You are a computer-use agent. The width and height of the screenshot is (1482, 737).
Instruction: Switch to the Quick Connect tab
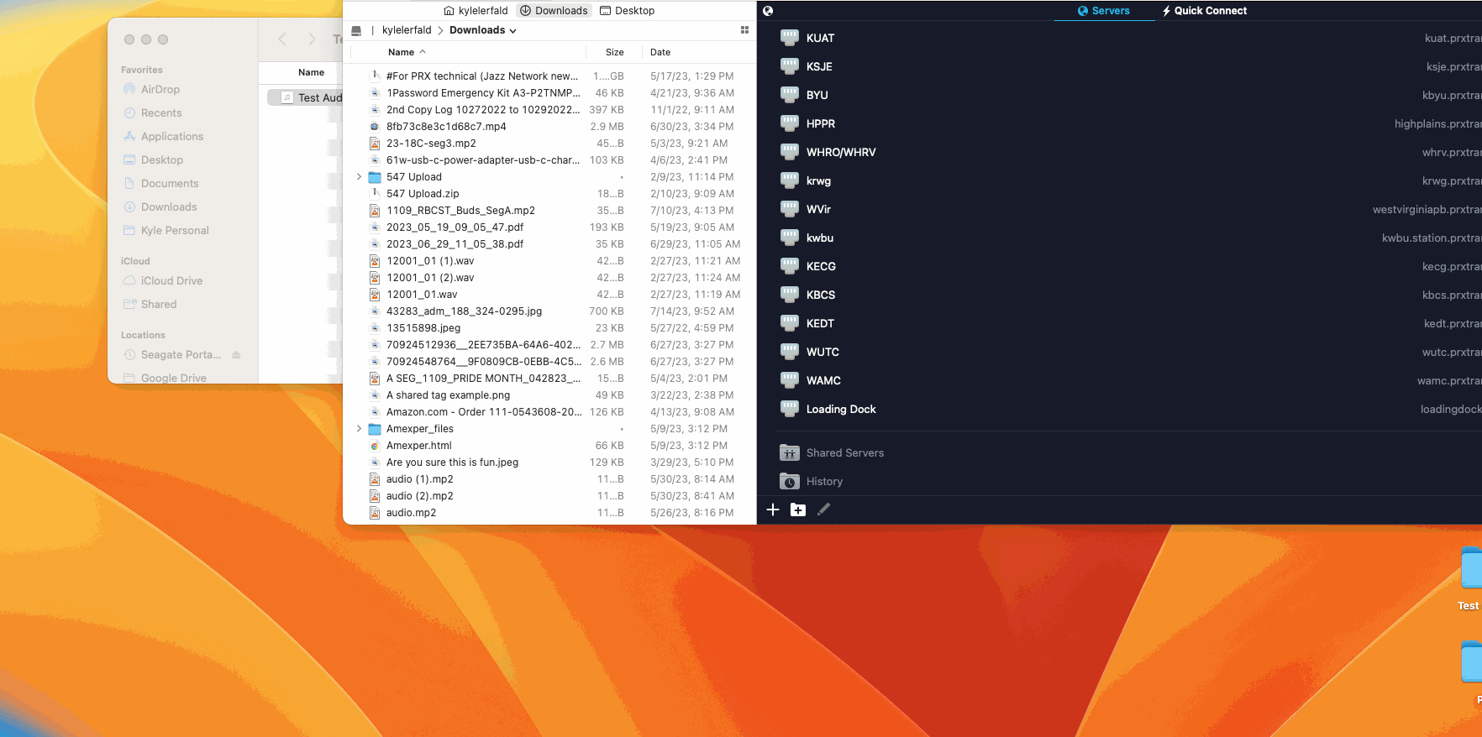[x=1205, y=11]
